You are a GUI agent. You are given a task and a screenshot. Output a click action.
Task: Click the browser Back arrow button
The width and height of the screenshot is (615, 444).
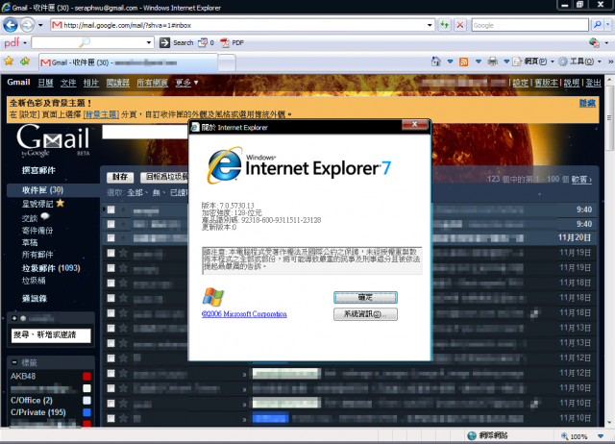11,26
